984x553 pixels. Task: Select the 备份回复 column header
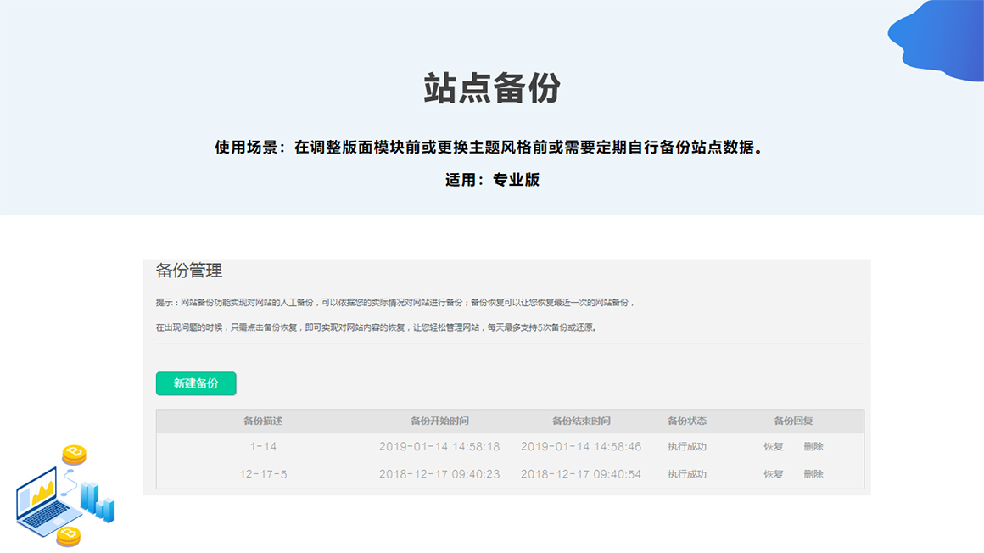tap(793, 422)
